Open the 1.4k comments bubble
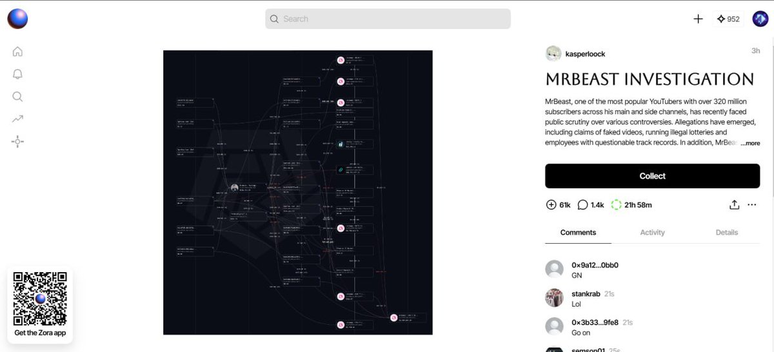774x352 pixels. [582, 205]
